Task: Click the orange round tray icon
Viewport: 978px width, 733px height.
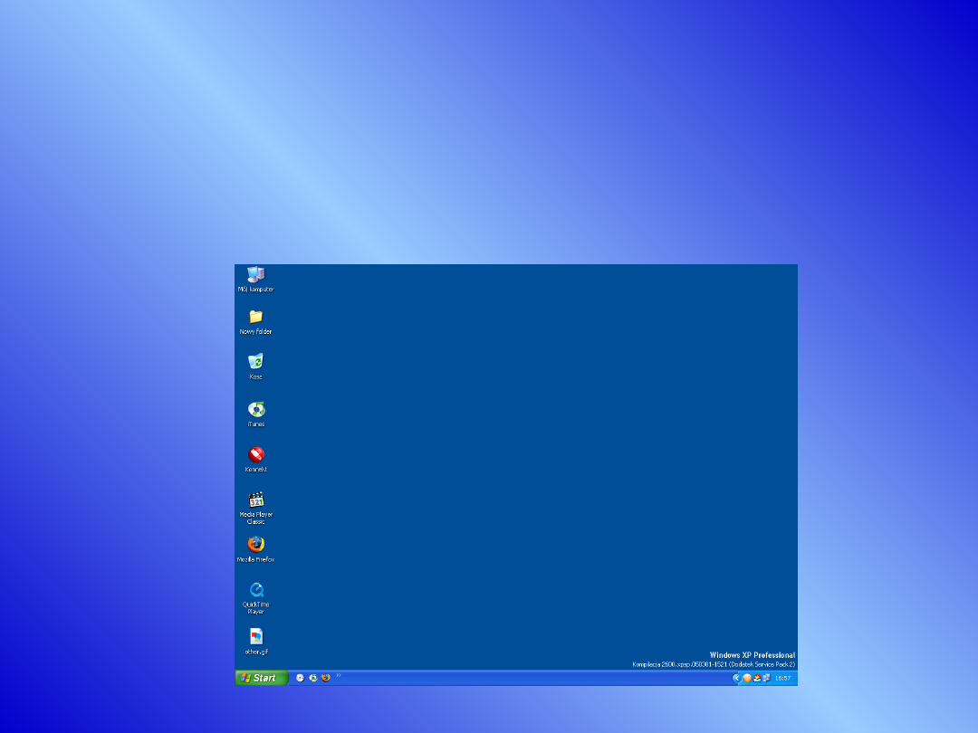Action: (x=747, y=678)
